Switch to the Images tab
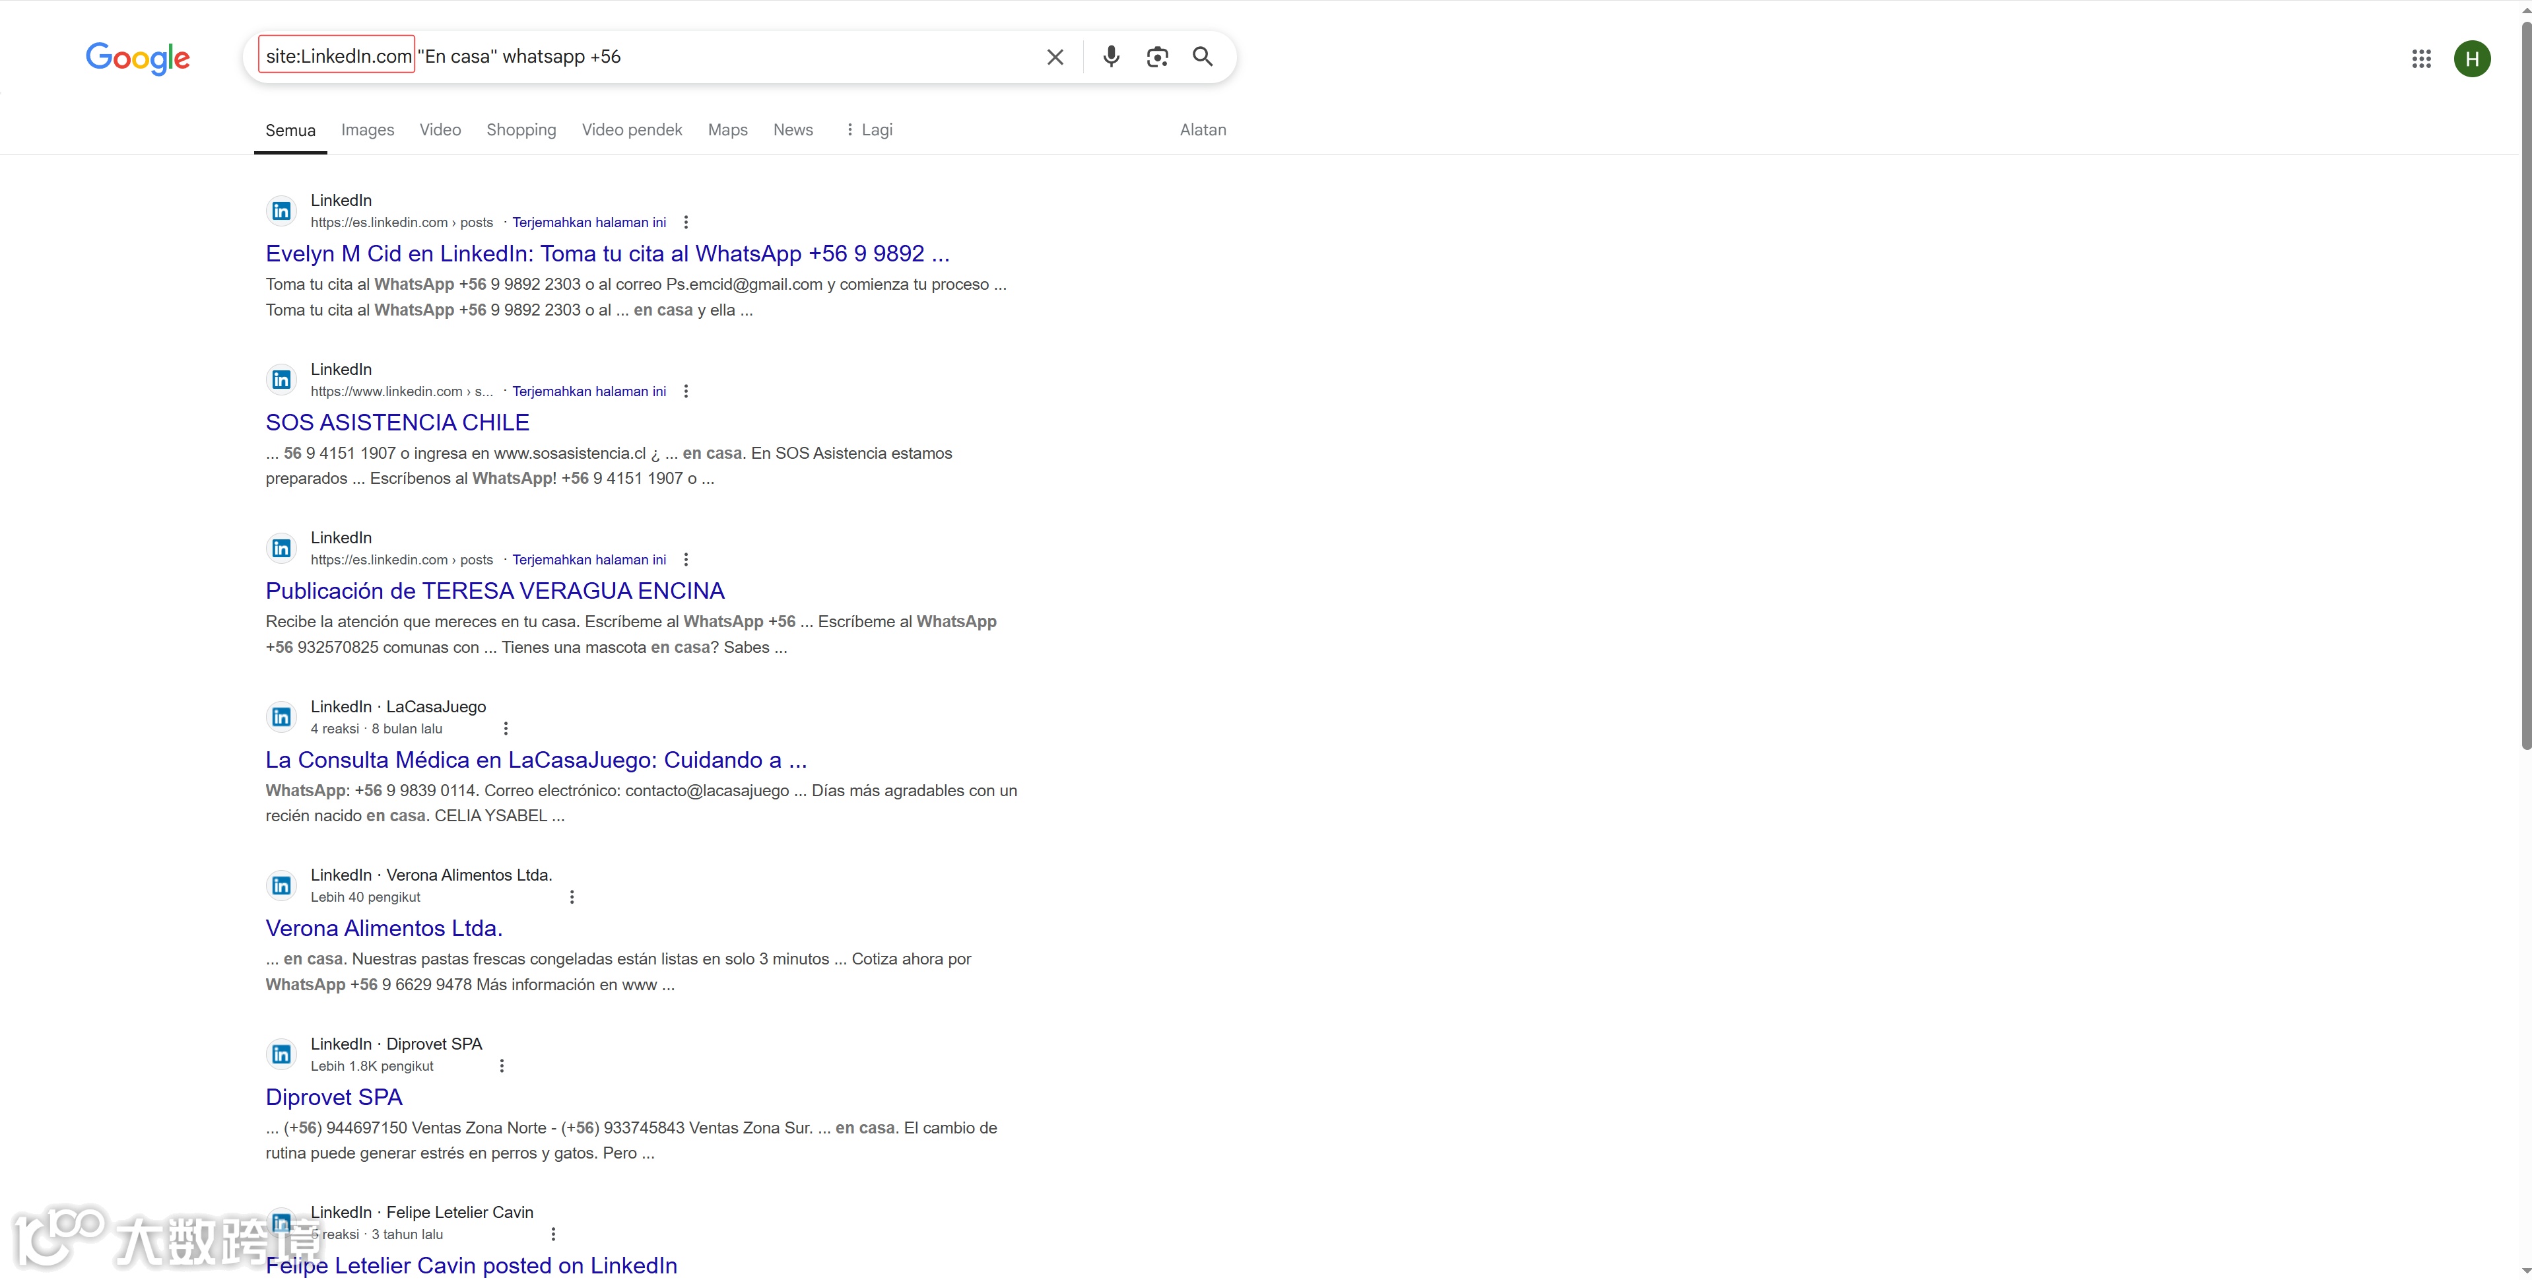Screen dimensions: 2532x1280 point(366,130)
